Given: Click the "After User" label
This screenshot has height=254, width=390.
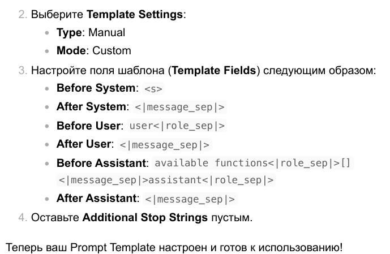Looking at the screenshot, I should (x=84, y=144).
